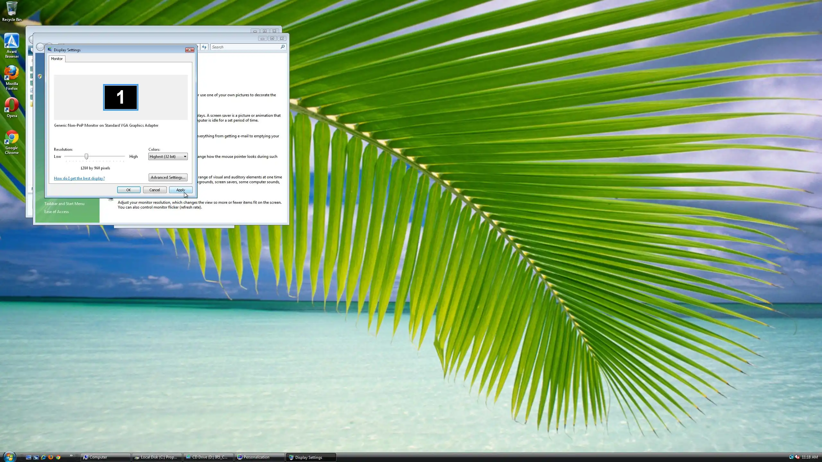822x462 pixels.
Task: Open the Opera desktop shortcut
Action: point(12,108)
